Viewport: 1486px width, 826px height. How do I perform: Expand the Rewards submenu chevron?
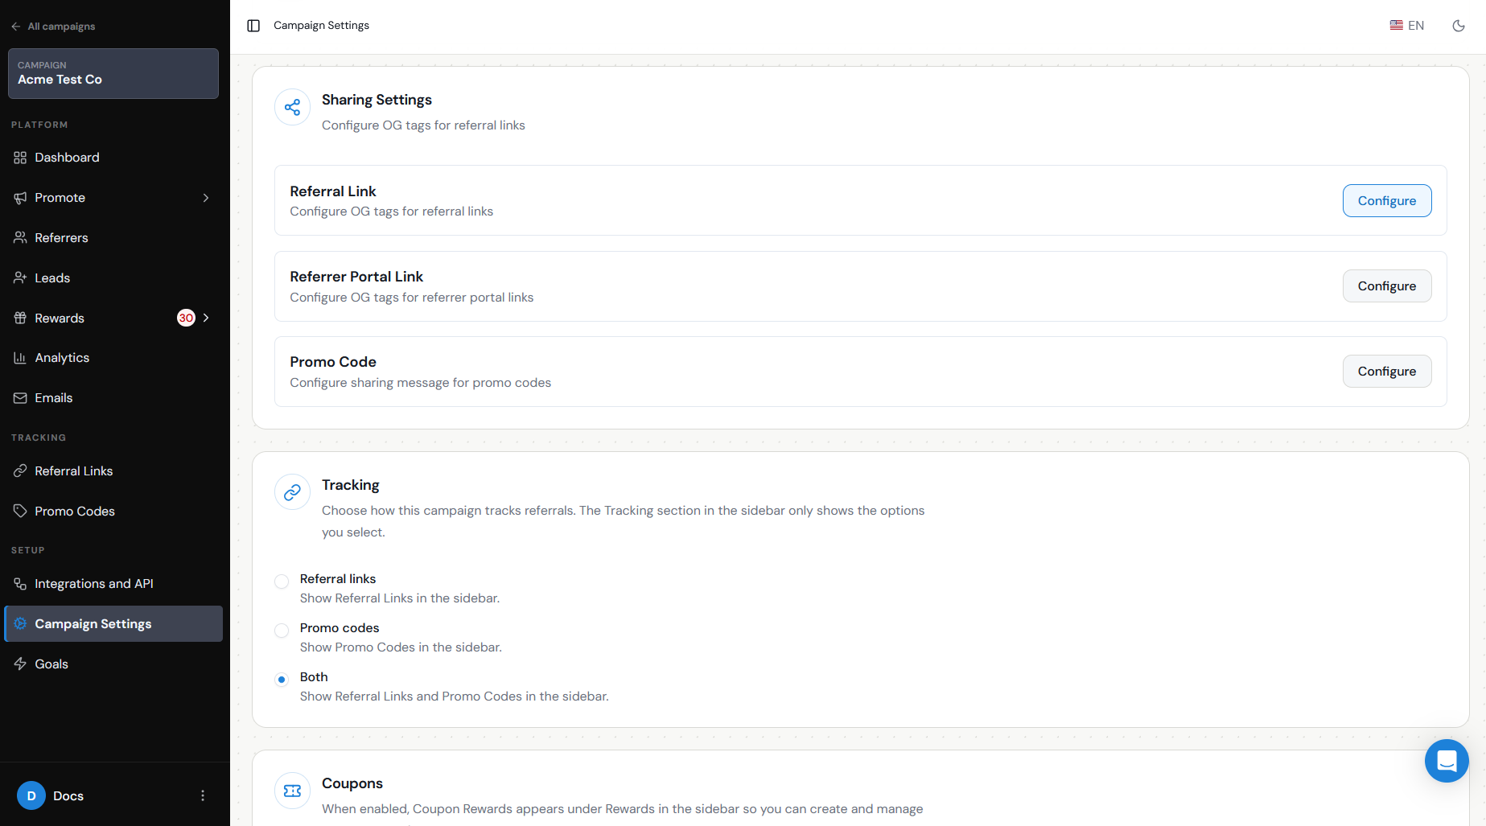[x=206, y=318]
